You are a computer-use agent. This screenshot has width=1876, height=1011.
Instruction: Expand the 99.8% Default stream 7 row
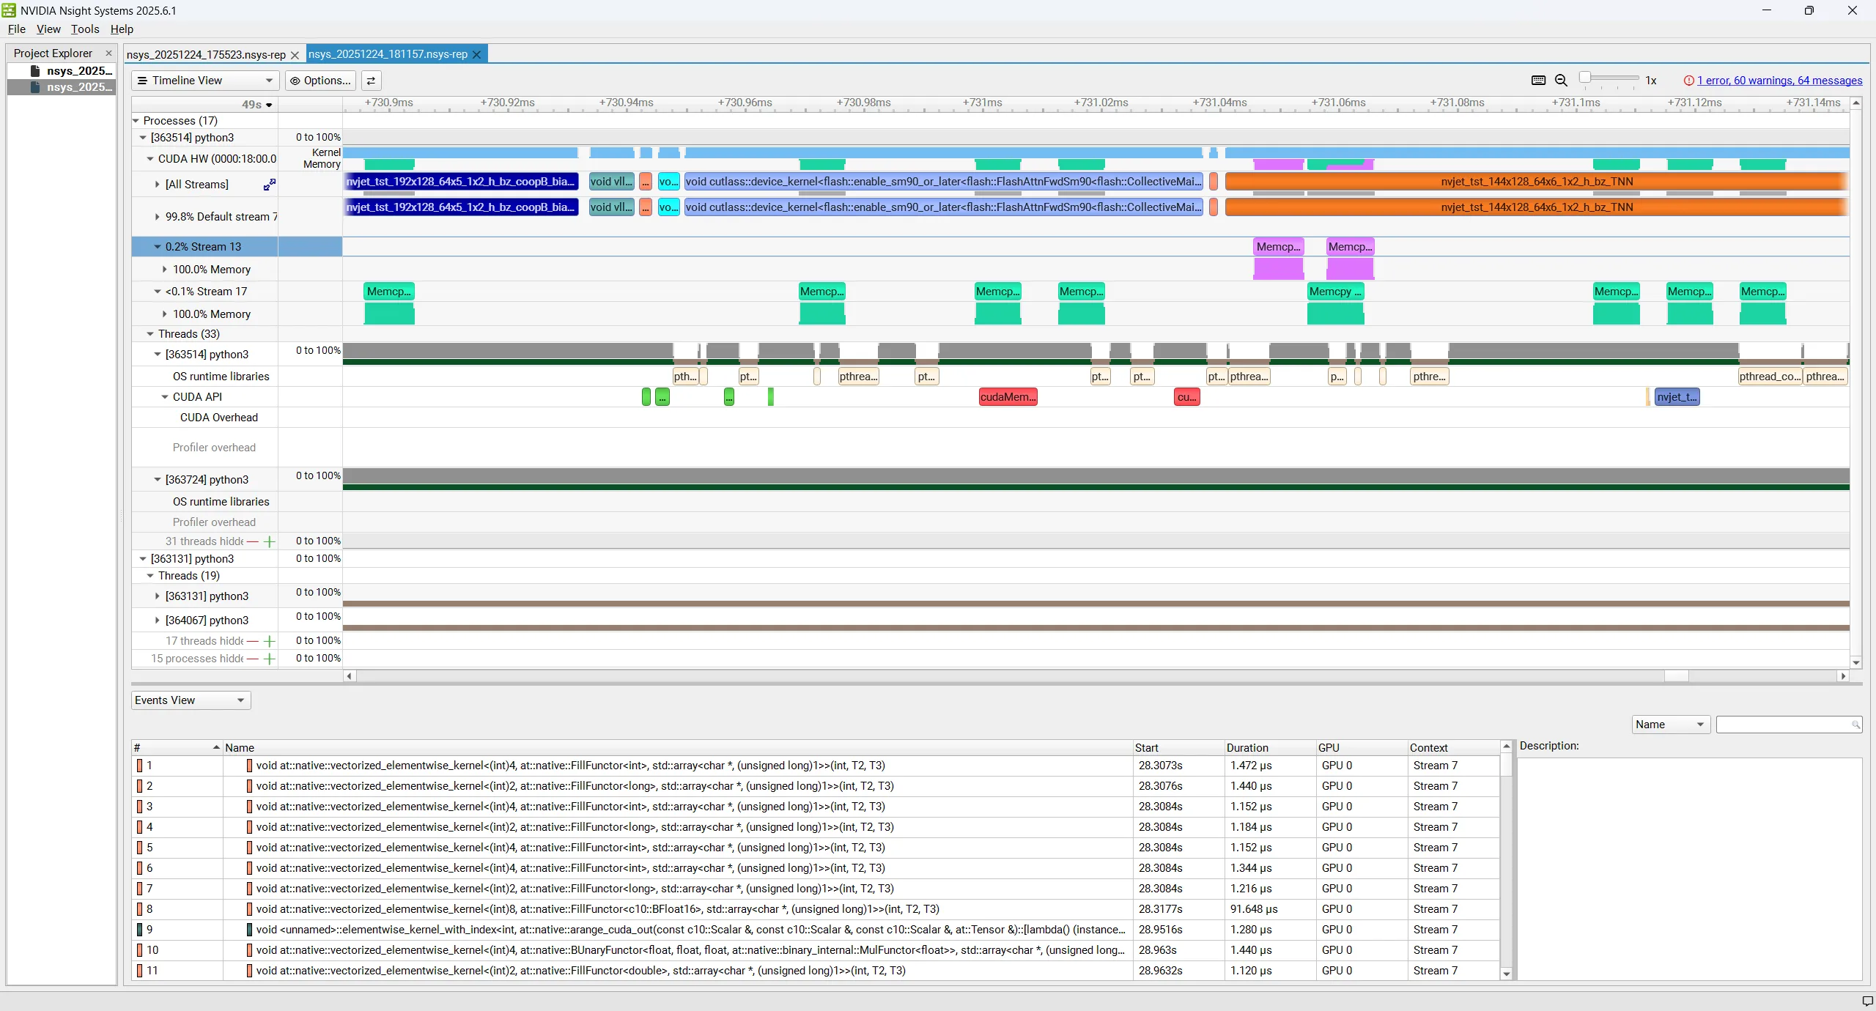[x=158, y=217]
